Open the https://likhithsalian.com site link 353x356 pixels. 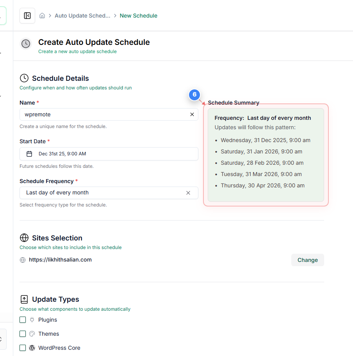tap(60, 260)
